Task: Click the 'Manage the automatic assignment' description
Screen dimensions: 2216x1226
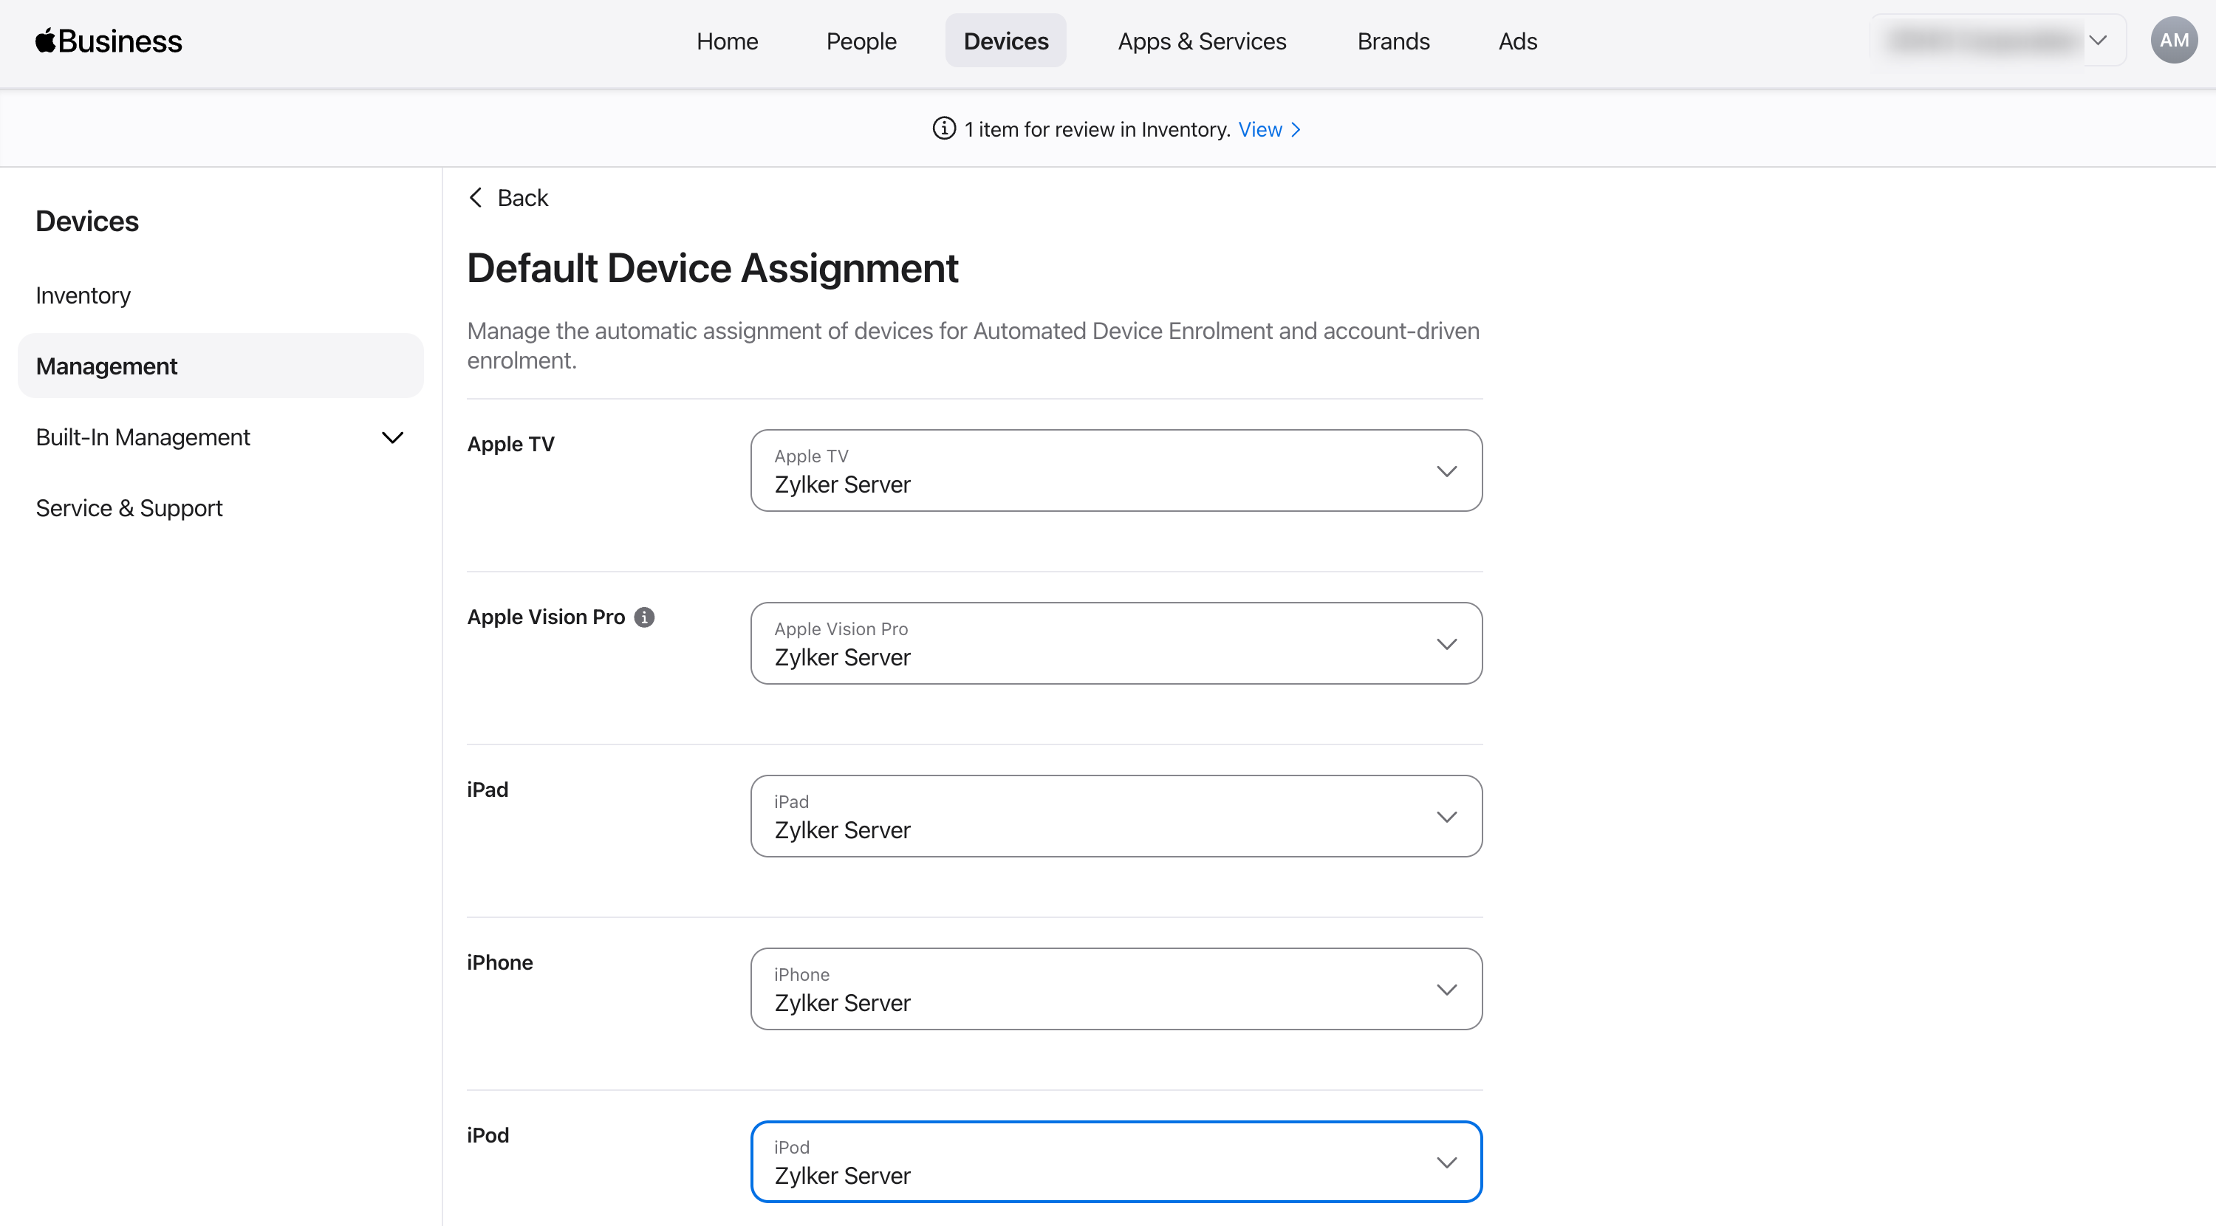Action: [x=974, y=345]
